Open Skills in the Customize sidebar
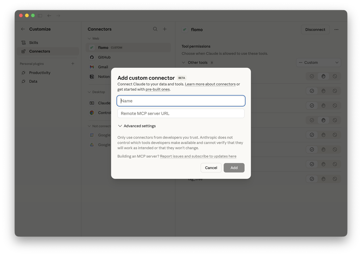This screenshot has width=362, height=256. pos(34,42)
